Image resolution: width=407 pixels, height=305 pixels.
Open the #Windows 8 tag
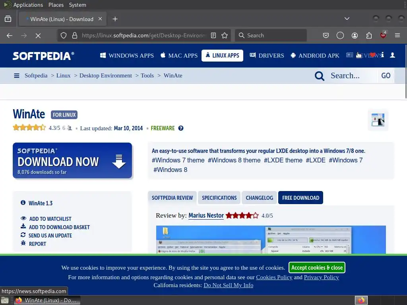170,170
